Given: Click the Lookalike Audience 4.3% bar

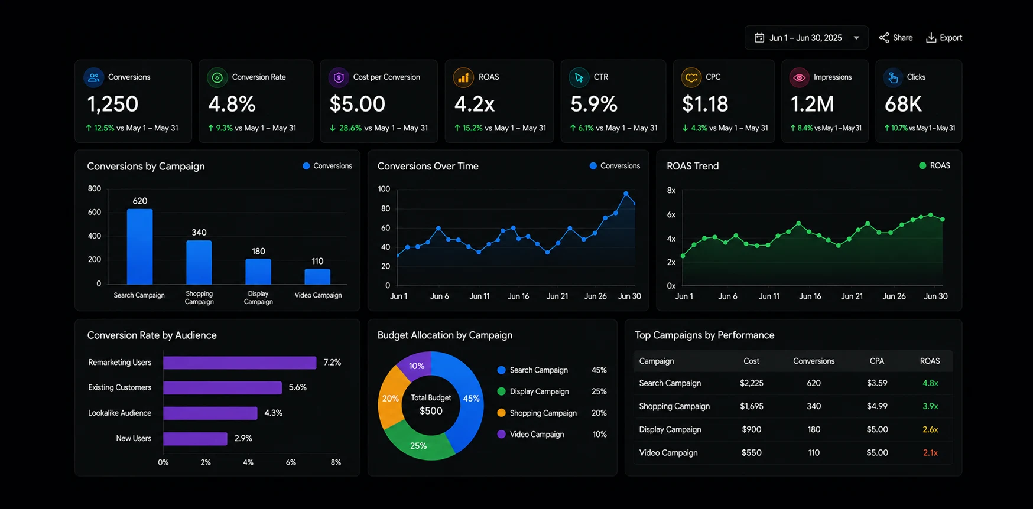Looking at the screenshot, I should pyautogui.click(x=210, y=413).
